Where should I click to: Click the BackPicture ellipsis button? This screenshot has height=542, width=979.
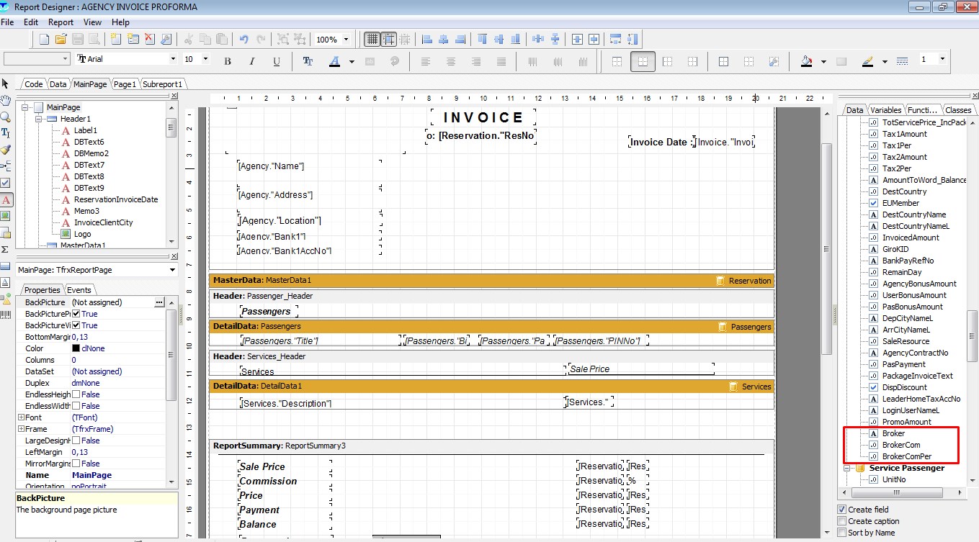point(159,302)
